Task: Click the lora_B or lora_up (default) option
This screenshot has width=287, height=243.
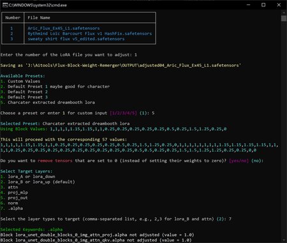Action: pos(38,182)
